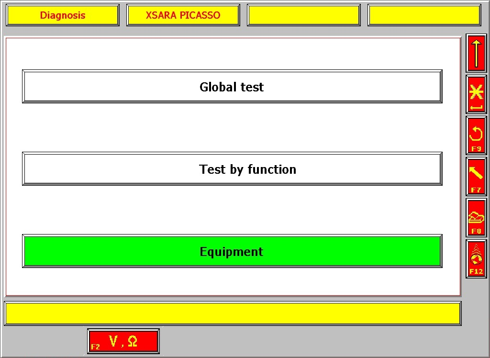The image size is (490, 358).
Task: Click the white gap above Equipment button
Action: pyautogui.click(x=232, y=210)
